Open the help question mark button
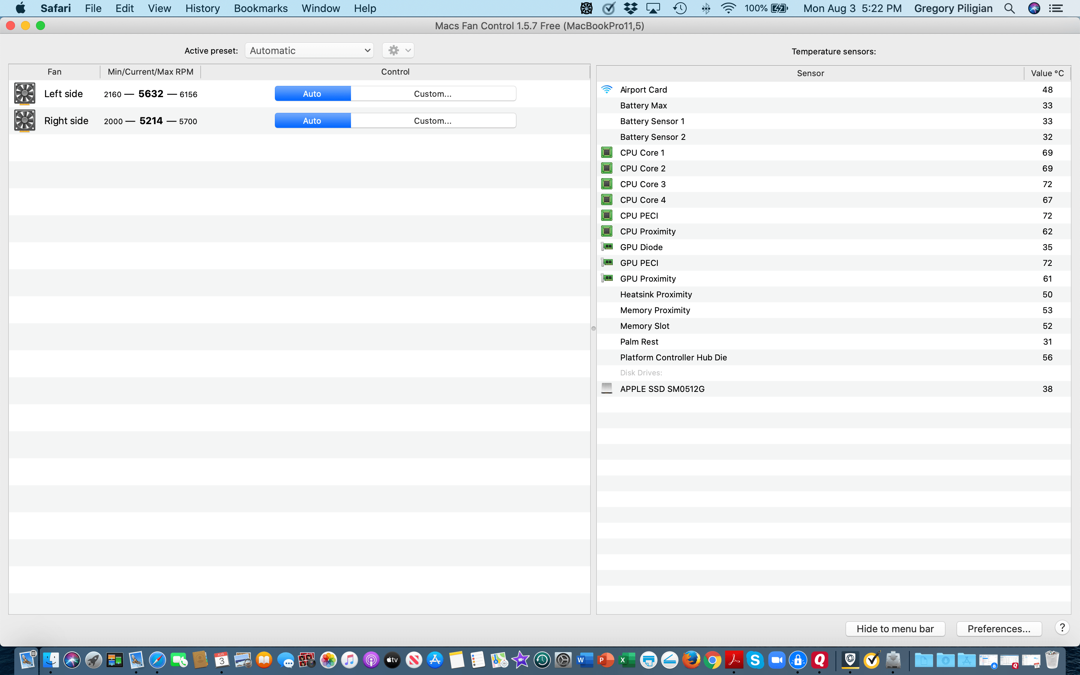The height and width of the screenshot is (675, 1080). click(x=1062, y=628)
